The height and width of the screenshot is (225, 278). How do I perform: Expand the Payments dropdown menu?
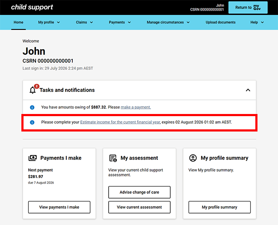point(120,22)
